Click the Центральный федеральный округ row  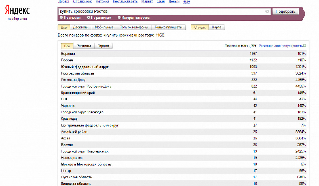pos(183,126)
